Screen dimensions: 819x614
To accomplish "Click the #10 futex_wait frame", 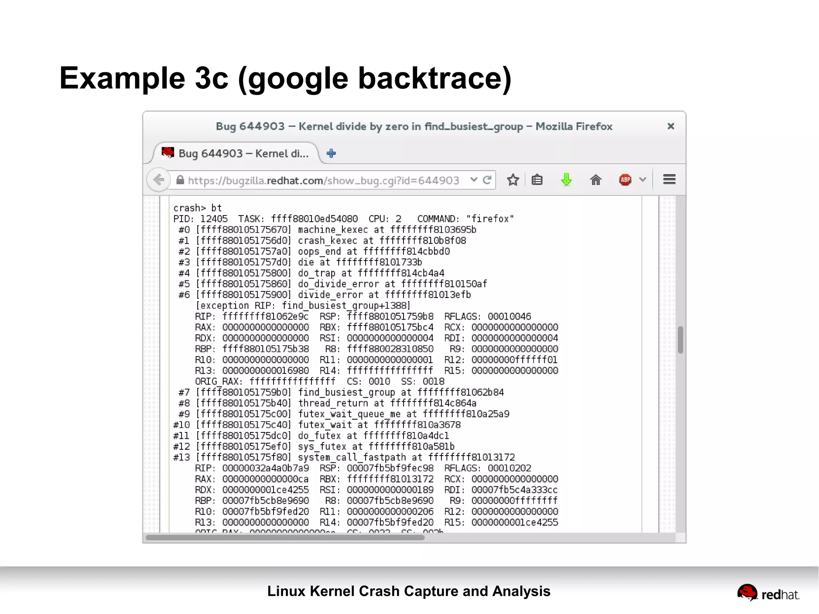I will (x=317, y=425).
